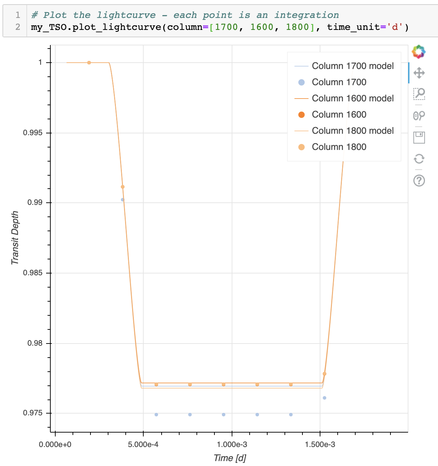Image resolution: width=438 pixels, height=466 pixels.
Task: Toggle 'Column 1600 model' legend entry
Action: 344,98
